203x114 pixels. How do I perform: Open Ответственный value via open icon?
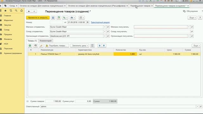click(x=200, y=106)
